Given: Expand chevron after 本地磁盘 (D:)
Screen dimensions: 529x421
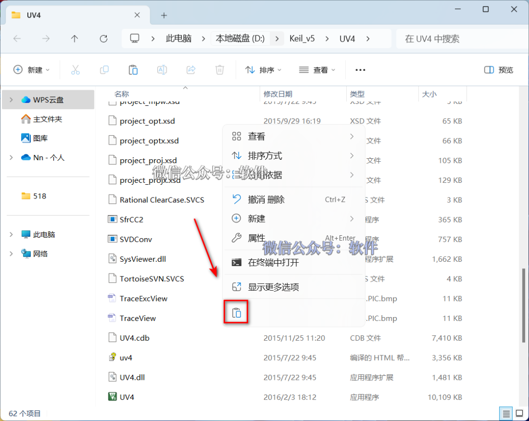Looking at the screenshot, I should (x=277, y=39).
